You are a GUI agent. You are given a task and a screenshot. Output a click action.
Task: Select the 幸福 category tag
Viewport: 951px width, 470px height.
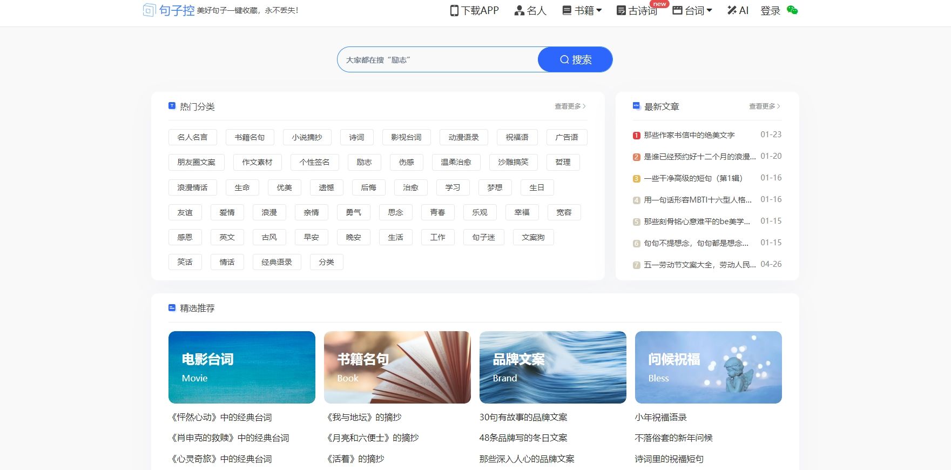[x=522, y=212]
